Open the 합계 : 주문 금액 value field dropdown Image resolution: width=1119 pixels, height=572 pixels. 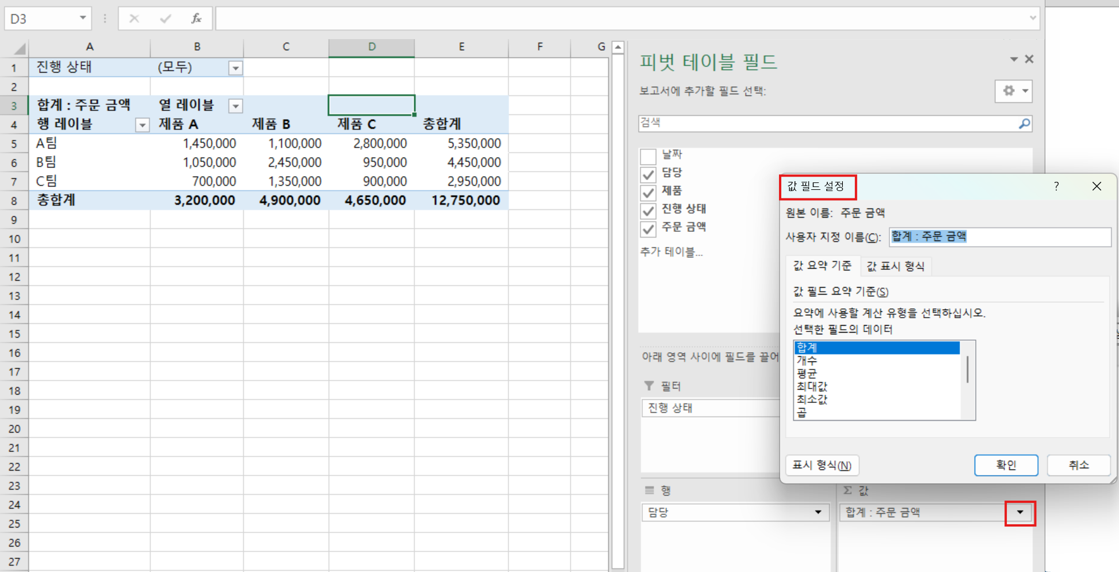click(x=1020, y=512)
